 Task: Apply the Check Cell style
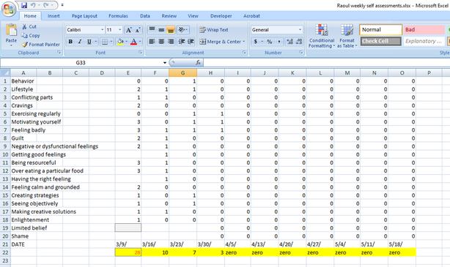tap(380, 41)
